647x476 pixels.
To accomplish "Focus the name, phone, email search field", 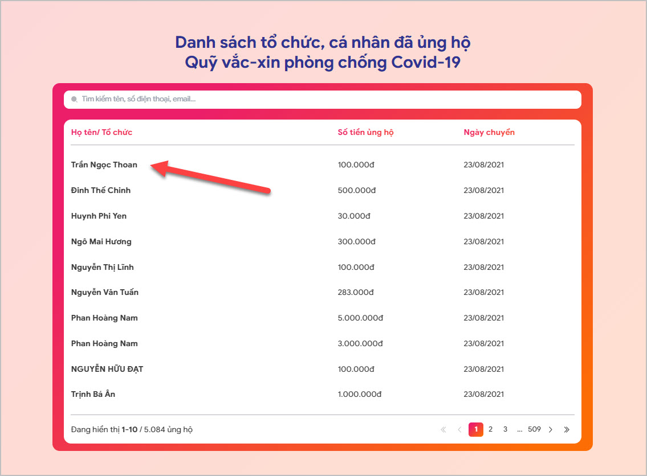I will 322,99.
